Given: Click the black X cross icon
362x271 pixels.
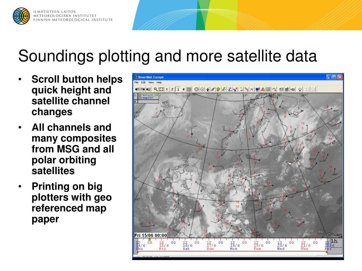Looking at the screenshot, I should (x=252, y=89).
